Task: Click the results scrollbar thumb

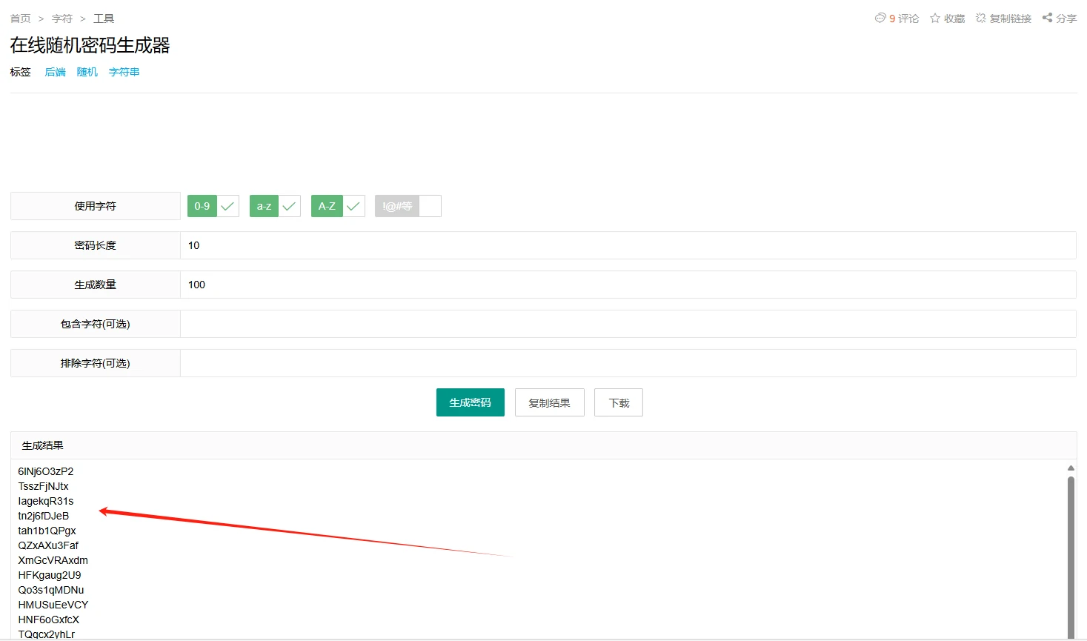Action: pos(1071,556)
